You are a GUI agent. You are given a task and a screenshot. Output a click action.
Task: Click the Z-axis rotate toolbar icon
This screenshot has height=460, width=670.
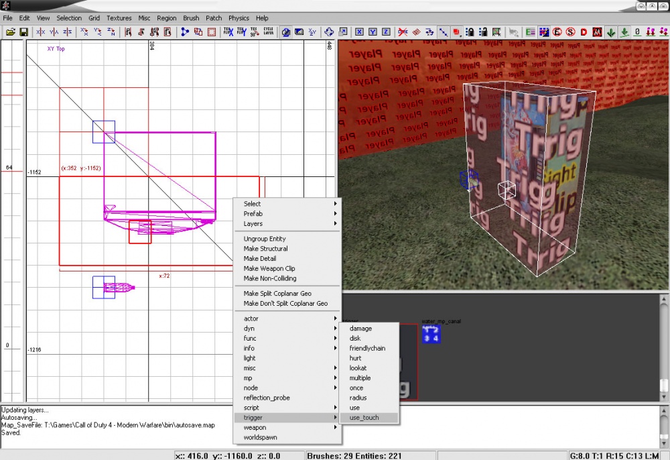point(112,32)
